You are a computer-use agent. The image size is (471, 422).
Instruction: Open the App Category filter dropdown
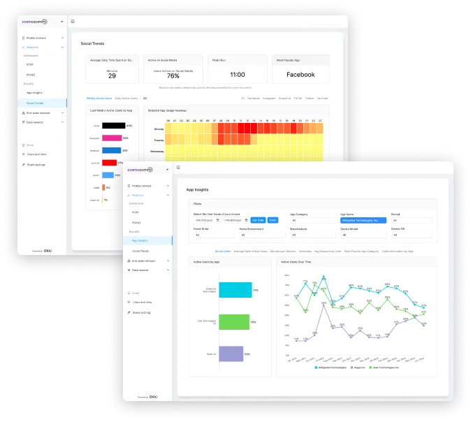[312, 220]
